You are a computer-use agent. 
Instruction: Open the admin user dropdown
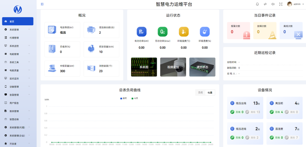pos(299,4)
